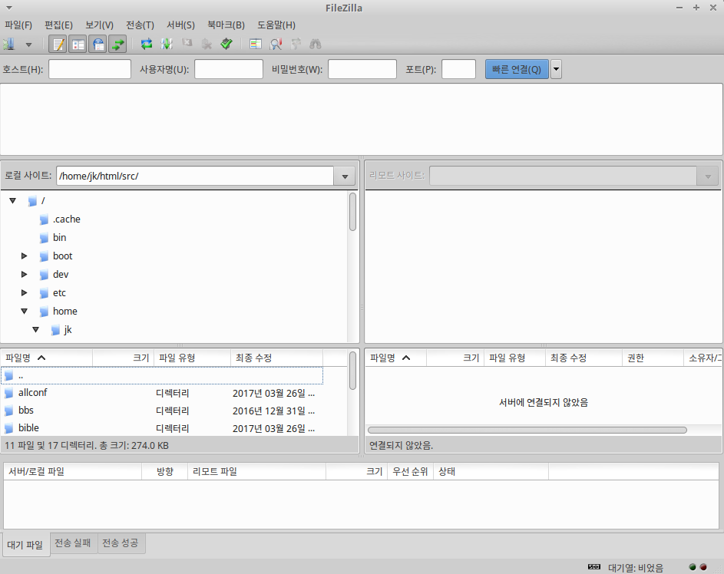The height and width of the screenshot is (574, 724).
Task: Reconnect to the last server icon
Action: point(226,45)
